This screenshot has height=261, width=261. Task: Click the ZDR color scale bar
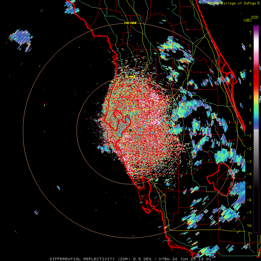point(256,129)
